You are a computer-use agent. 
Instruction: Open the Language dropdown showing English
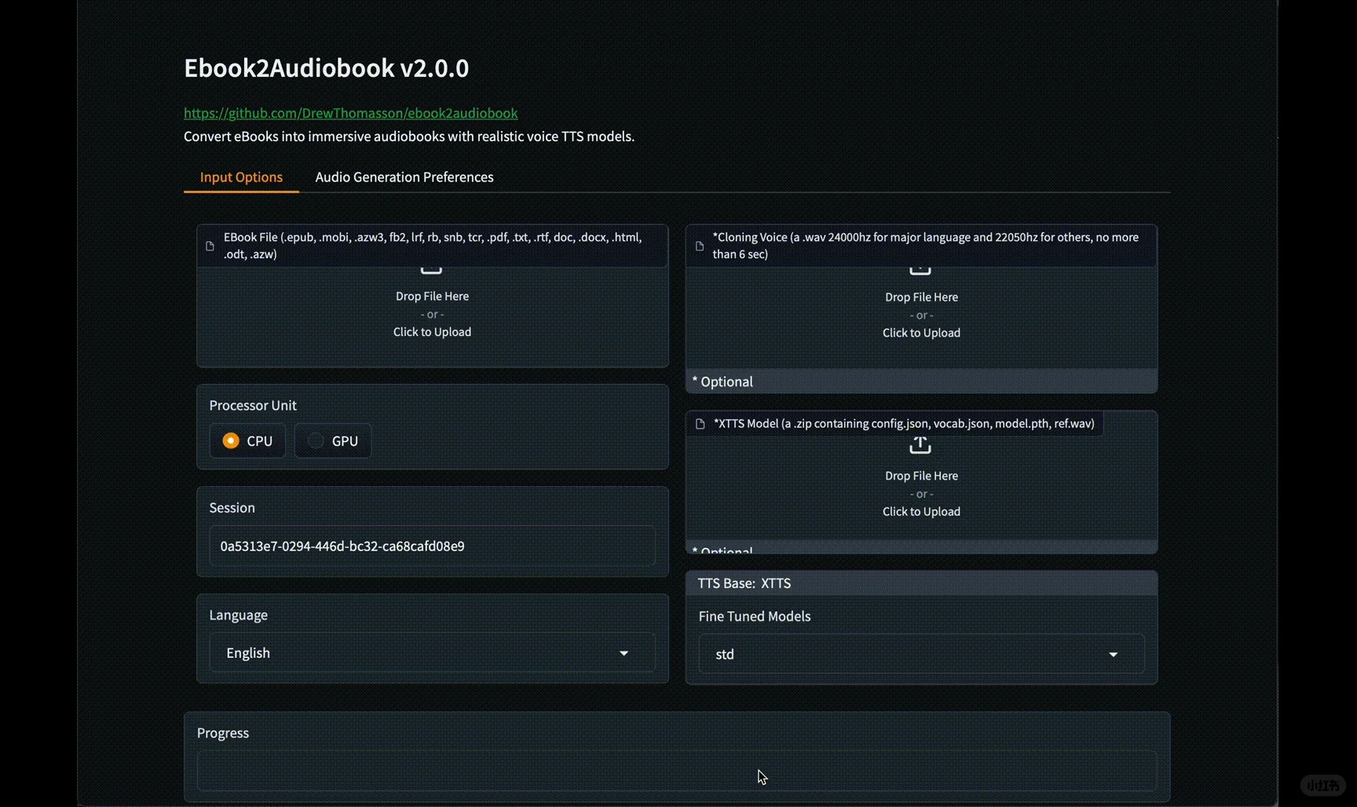click(x=432, y=653)
